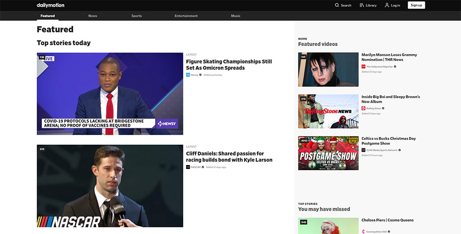Open the Chelsea Piers Cosmo Queens thumbnail
Image resolution: width=461 pixels, height=234 pixels.
[x=328, y=226]
